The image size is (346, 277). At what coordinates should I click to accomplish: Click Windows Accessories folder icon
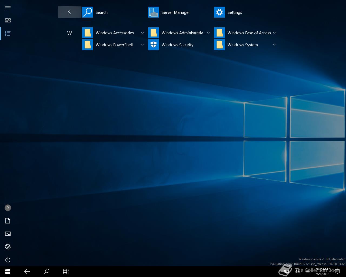[x=88, y=33]
